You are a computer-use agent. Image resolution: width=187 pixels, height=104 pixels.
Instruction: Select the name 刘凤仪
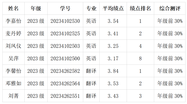[13, 46]
